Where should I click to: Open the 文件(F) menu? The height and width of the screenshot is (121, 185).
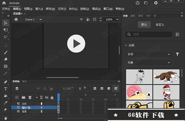(x=6, y=9)
